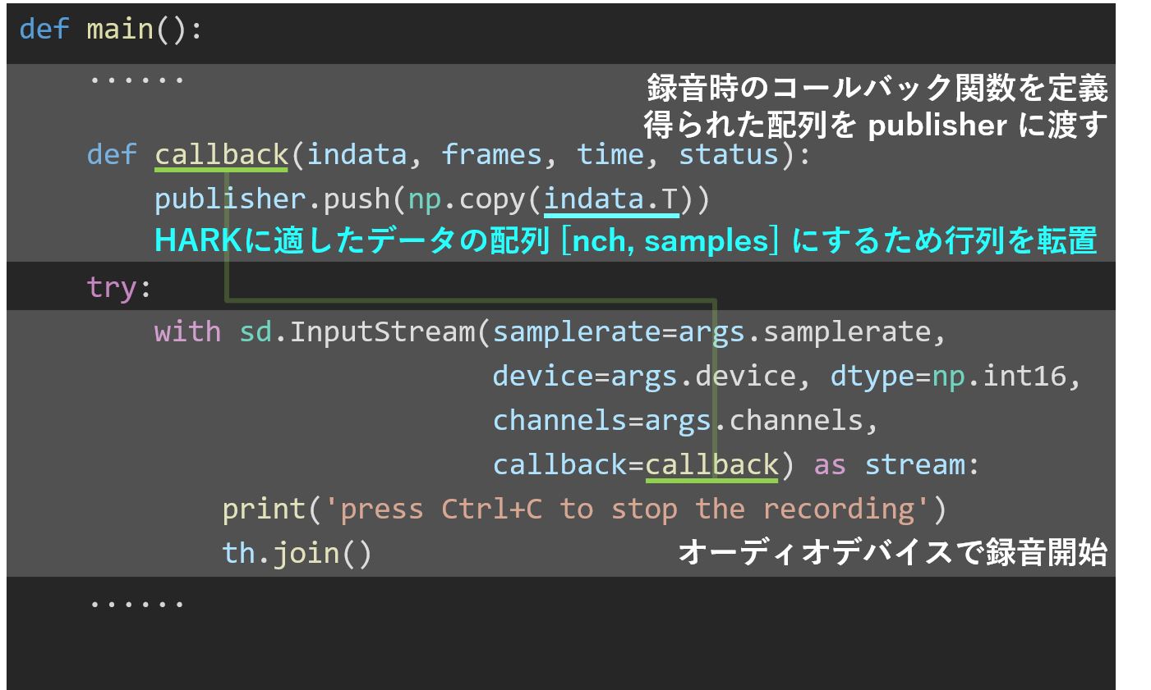1151x690 pixels.
Task: Click the frames parameter in callback signature
Action: pyautogui.click(x=491, y=154)
